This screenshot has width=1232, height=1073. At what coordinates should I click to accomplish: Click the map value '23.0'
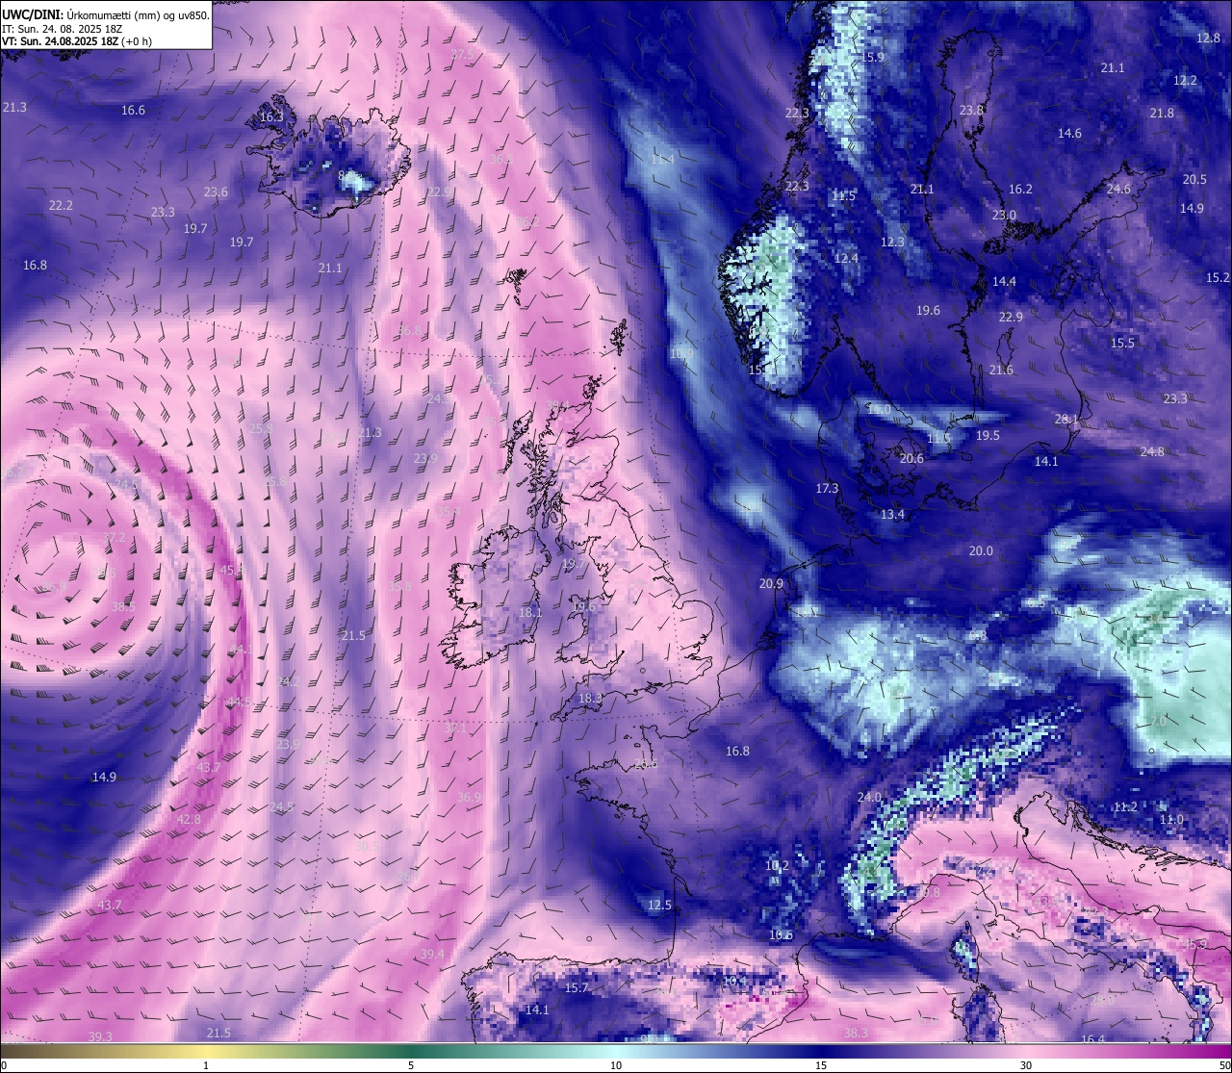click(x=1004, y=216)
